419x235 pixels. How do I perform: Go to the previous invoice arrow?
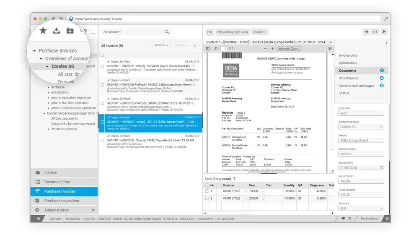366,31
